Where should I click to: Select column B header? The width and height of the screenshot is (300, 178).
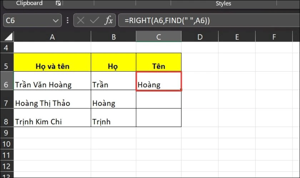click(x=114, y=37)
